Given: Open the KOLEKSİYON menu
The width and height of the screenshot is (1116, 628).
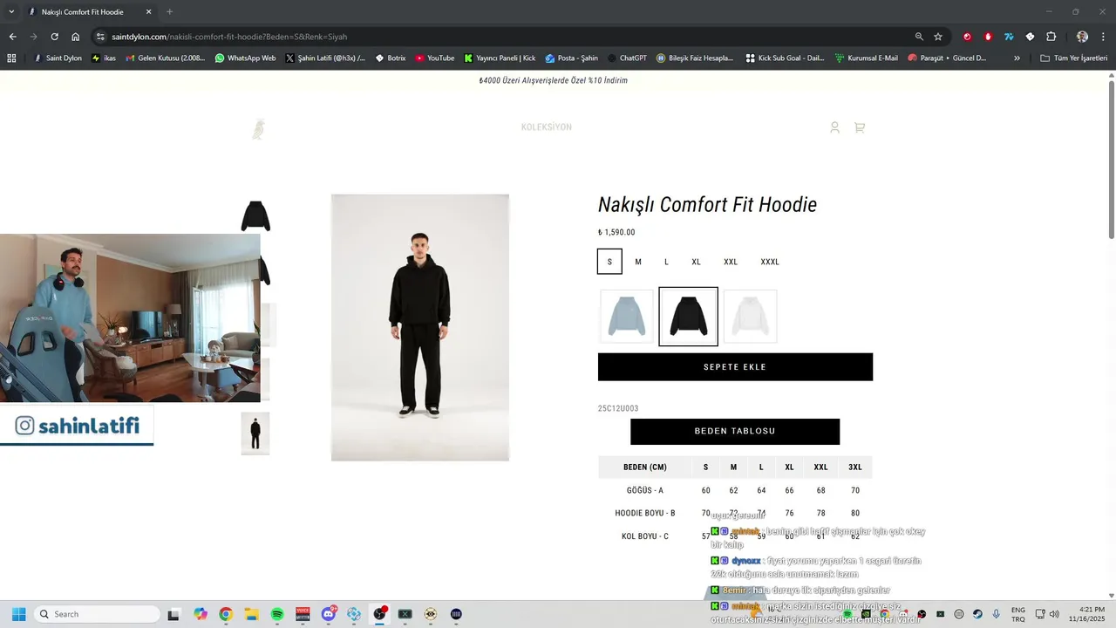Looking at the screenshot, I should (x=547, y=127).
